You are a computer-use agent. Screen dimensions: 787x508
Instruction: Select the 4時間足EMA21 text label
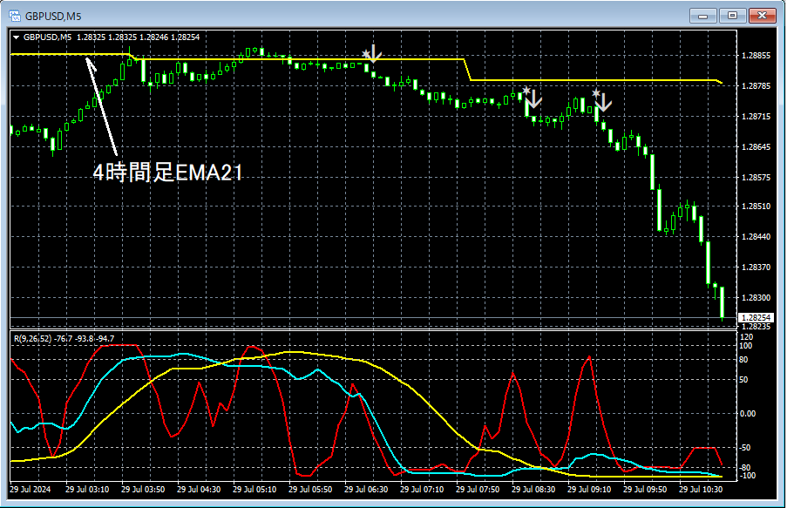167,173
